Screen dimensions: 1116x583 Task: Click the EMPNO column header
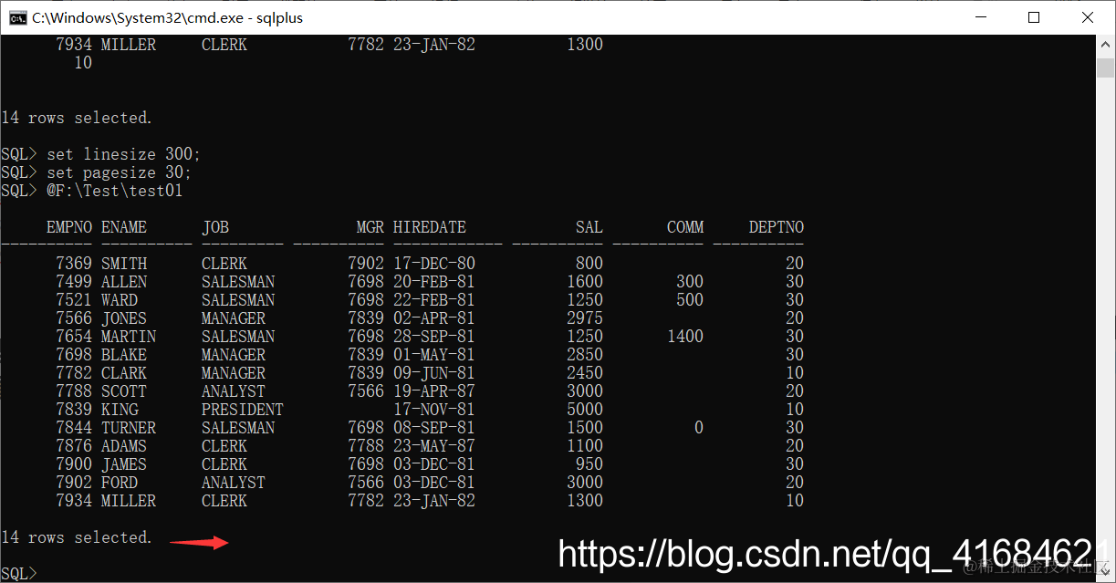[x=68, y=227]
